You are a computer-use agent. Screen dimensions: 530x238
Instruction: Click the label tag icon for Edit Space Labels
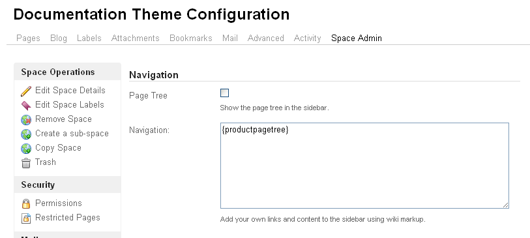pyautogui.click(x=26, y=106)
